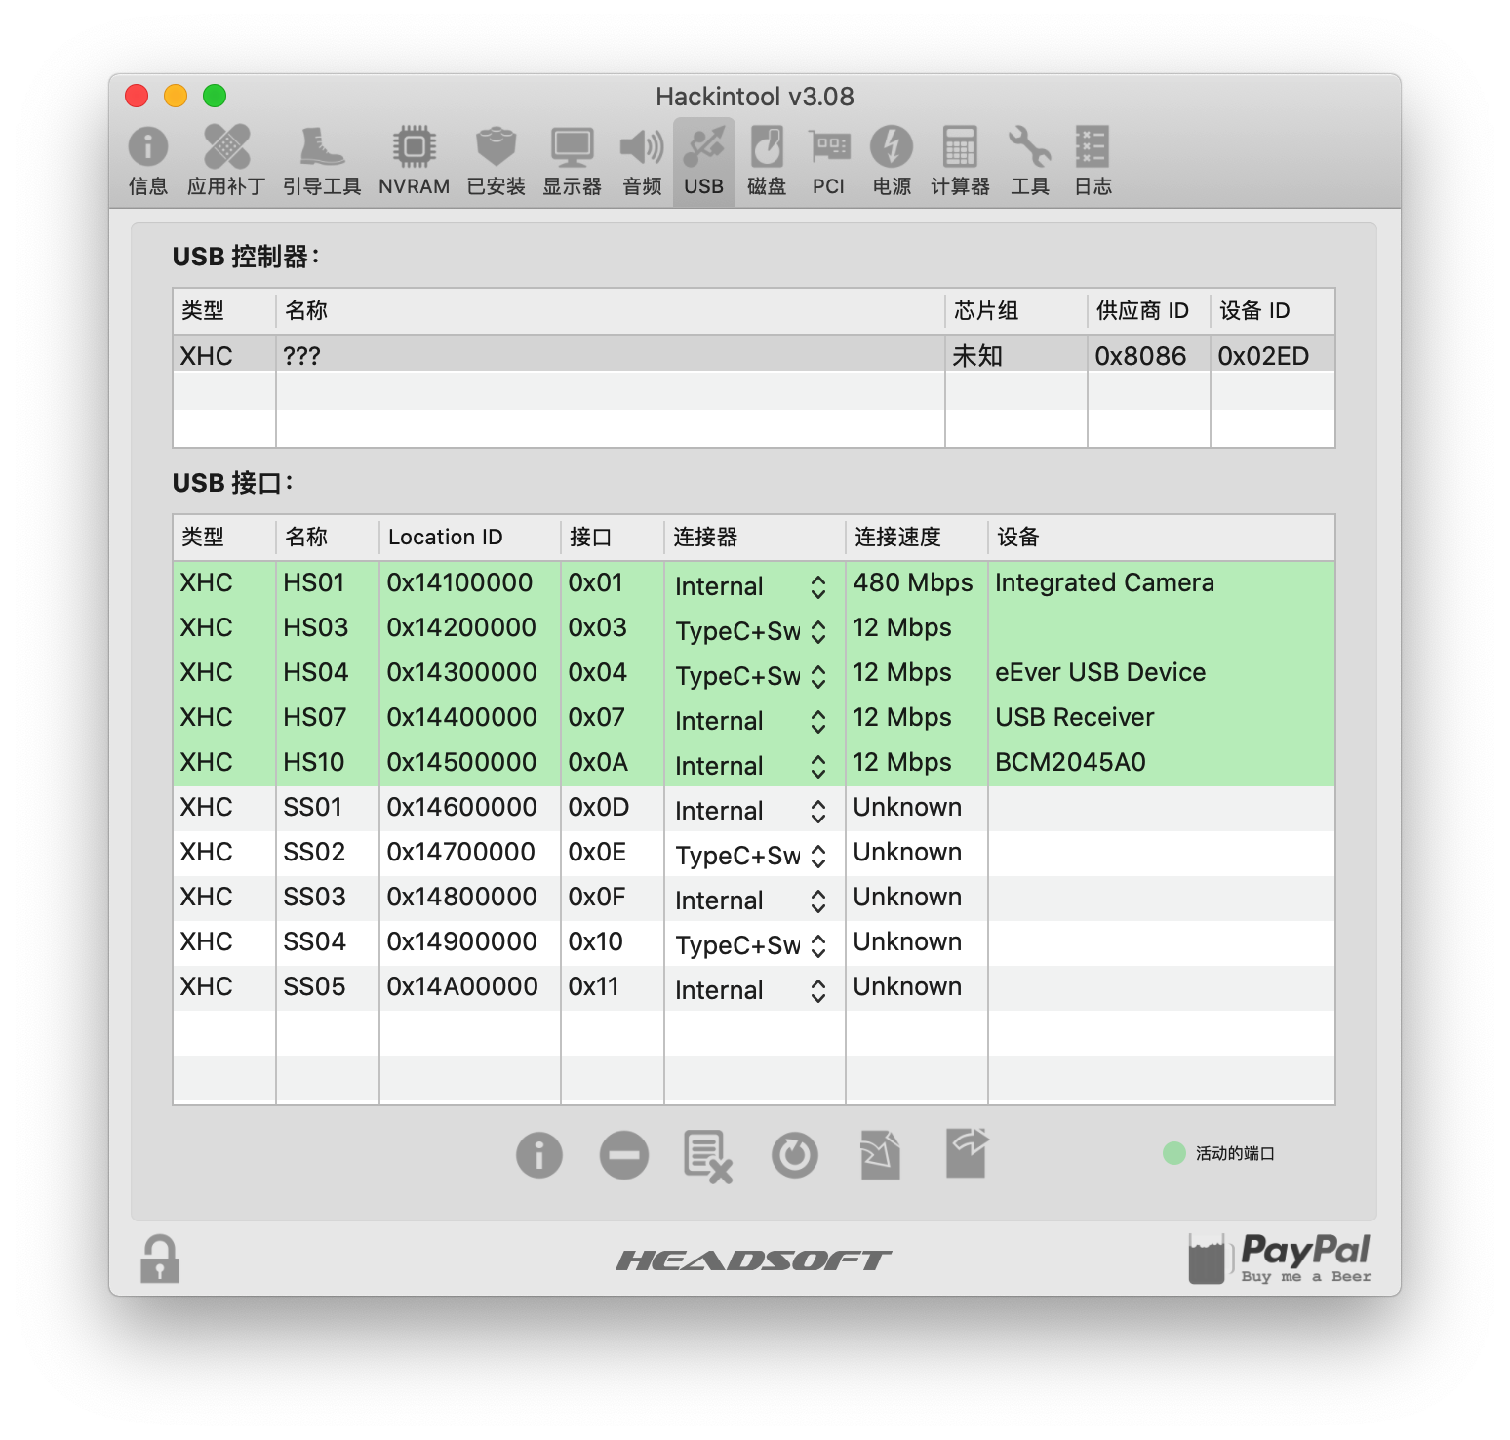Click the 芯片组 column header
This screenshot has height=1440, width=1510.
[x=1015, y=311]
